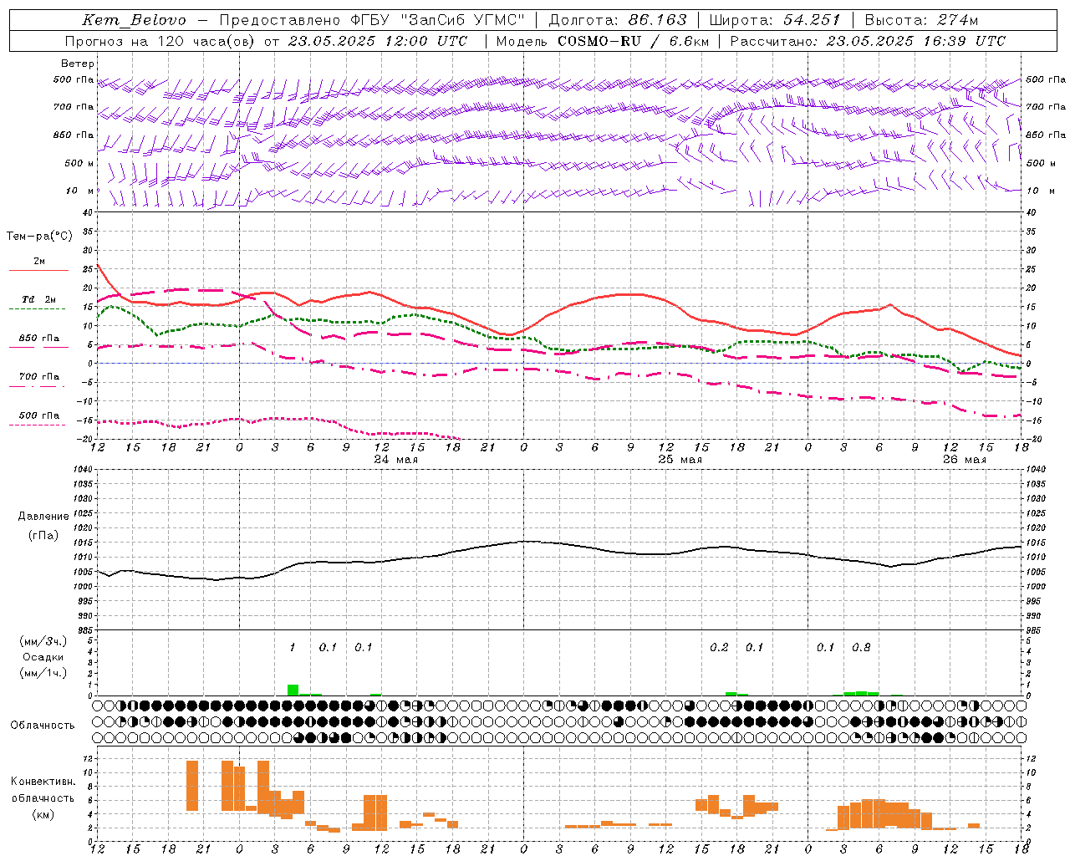The height and width of the screenshot is (856, 1070).
Task: Click the Осадки precipitation label
Action: [43, 657]
